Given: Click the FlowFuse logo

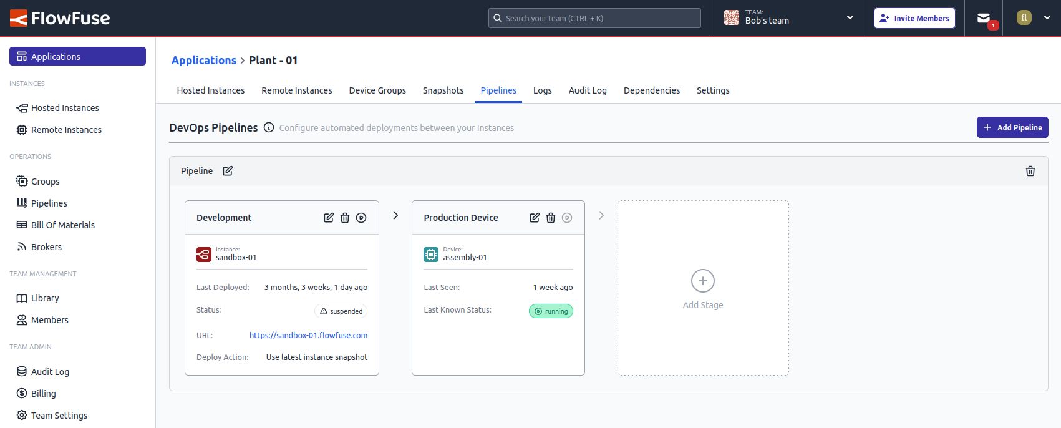Looking at the screenshot, I should tap(60, 18).
